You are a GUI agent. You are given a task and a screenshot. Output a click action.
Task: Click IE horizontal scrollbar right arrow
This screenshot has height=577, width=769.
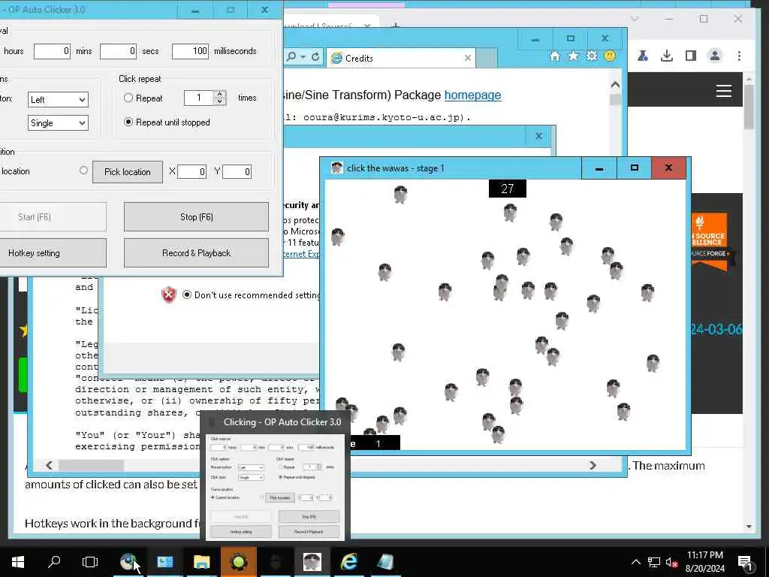click(593, 465)
